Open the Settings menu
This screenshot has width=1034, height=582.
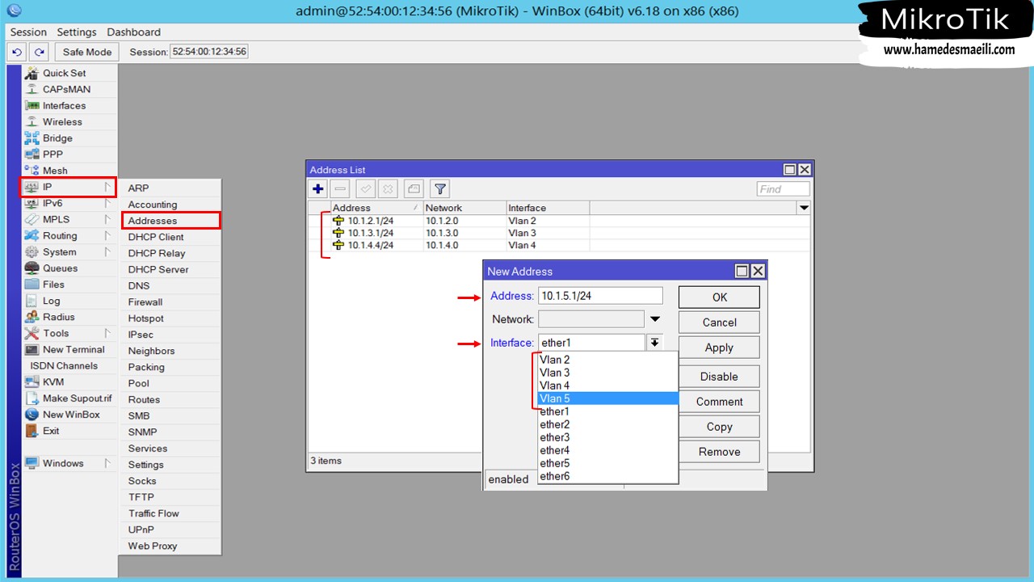(x=77, y=32)
